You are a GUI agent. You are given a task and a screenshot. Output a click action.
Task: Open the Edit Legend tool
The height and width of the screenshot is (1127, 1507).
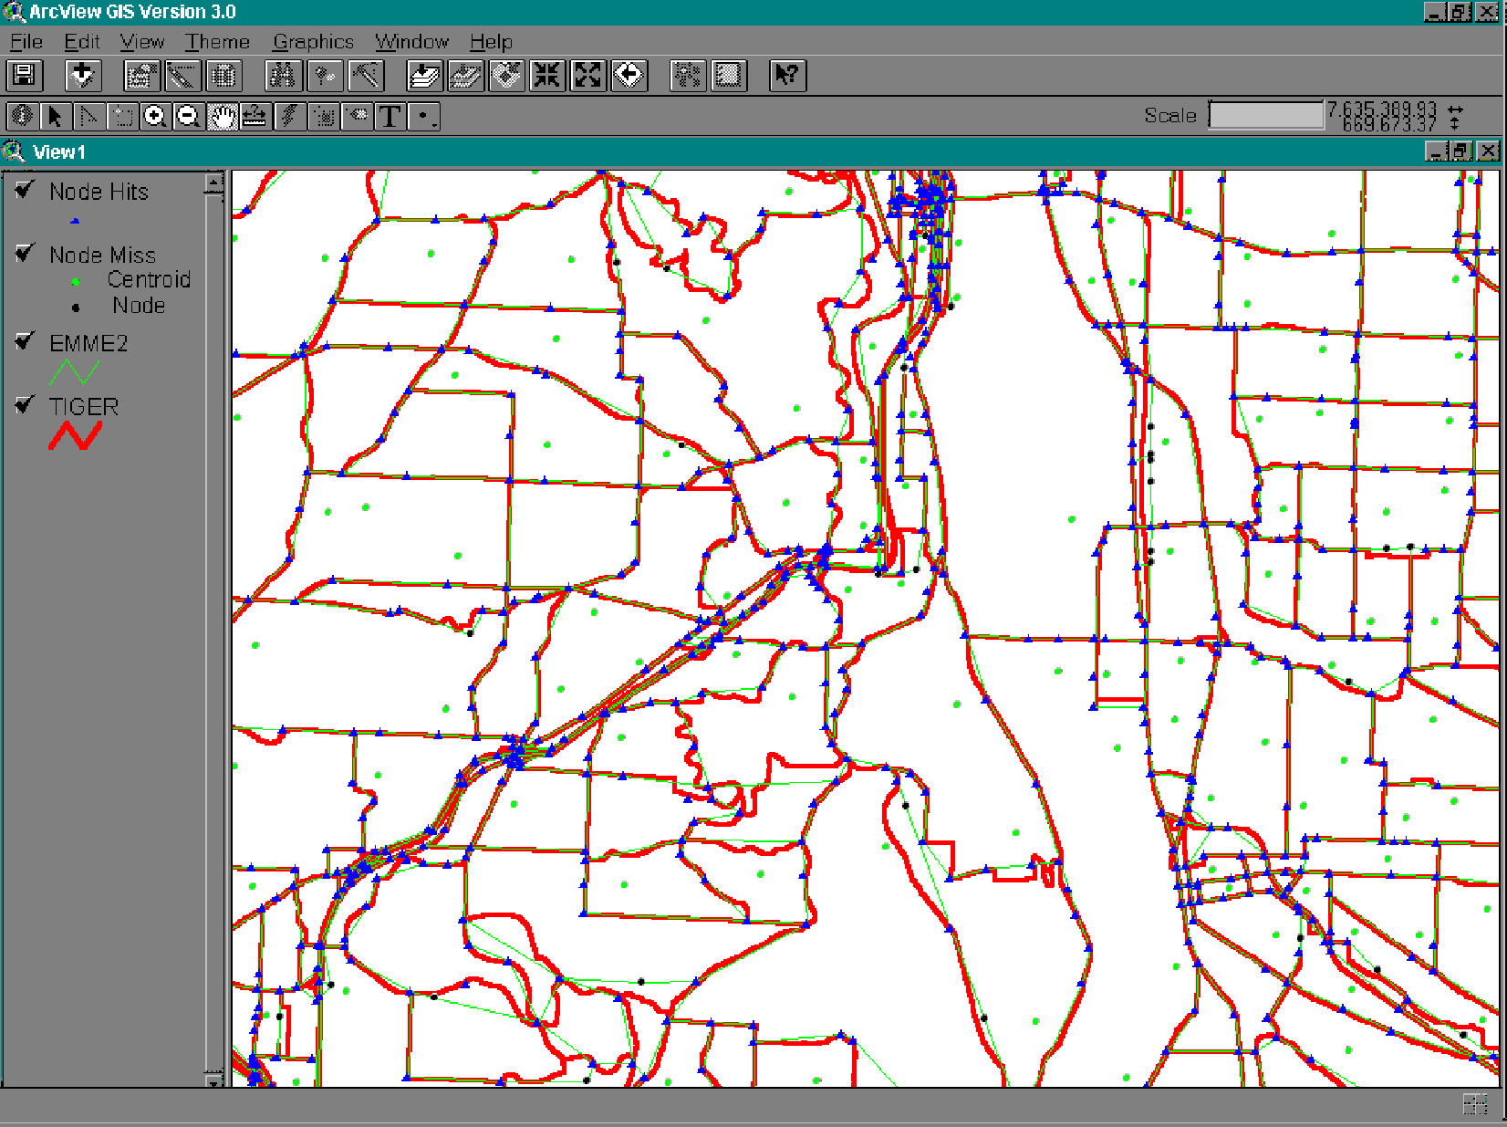(182, 75)
